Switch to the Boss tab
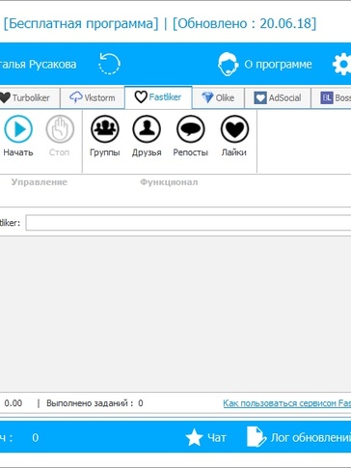The image size is (351, 468). click(332, 97)
